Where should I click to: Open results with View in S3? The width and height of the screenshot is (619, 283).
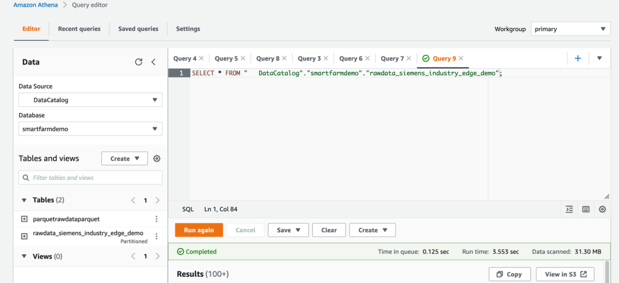click(x=565, y=274)
